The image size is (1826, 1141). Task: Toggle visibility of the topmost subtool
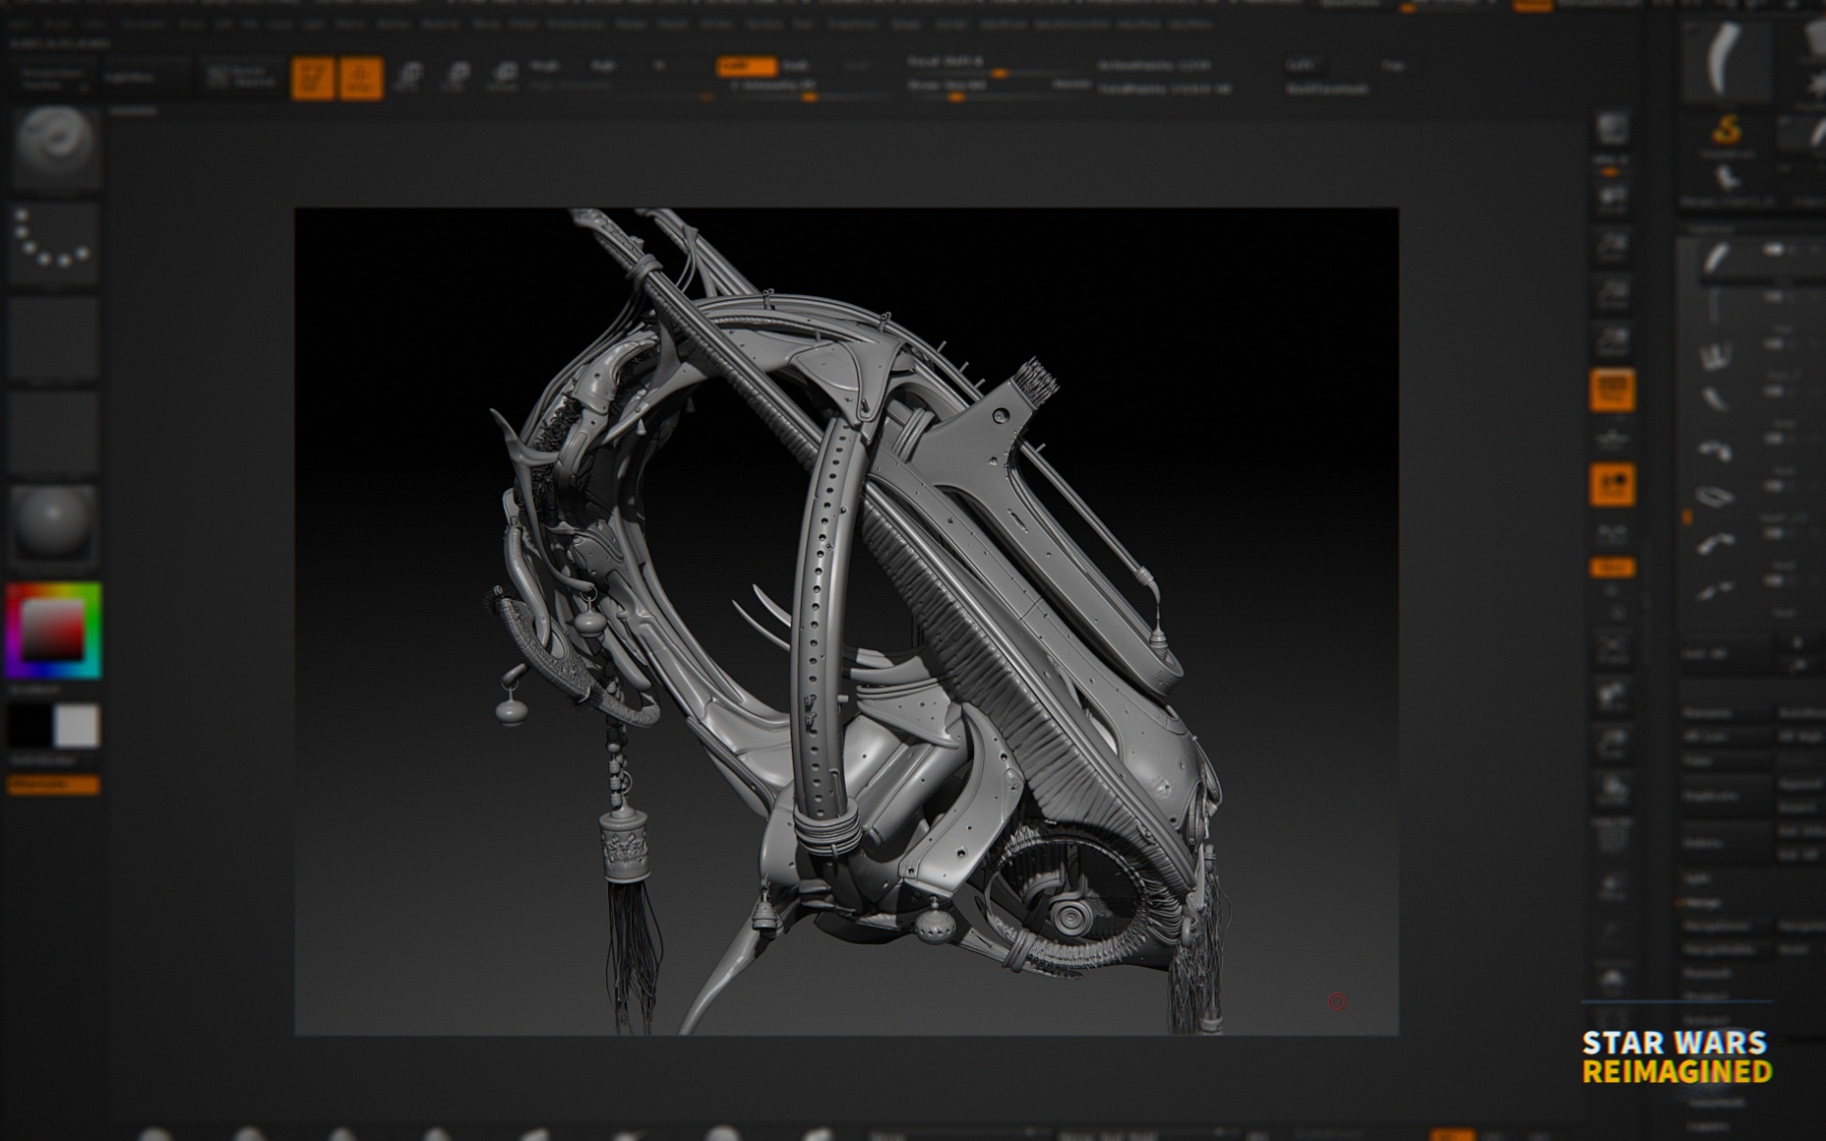coord(1776,249)
